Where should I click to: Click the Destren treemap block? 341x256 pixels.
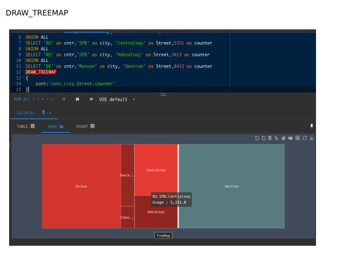click(231, 186)
